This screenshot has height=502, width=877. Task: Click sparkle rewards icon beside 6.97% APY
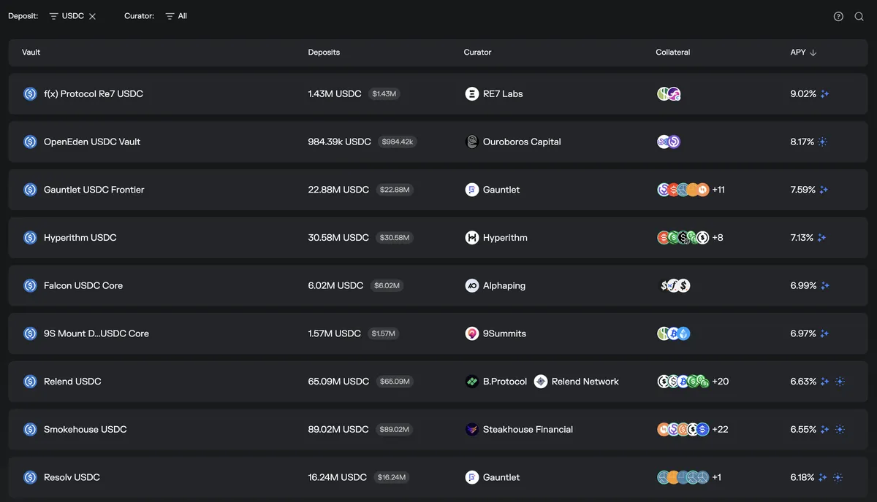[824, 333]
